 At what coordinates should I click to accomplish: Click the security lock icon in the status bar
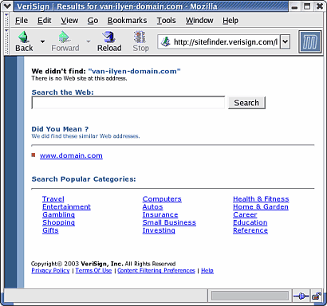tap(317, 296)
